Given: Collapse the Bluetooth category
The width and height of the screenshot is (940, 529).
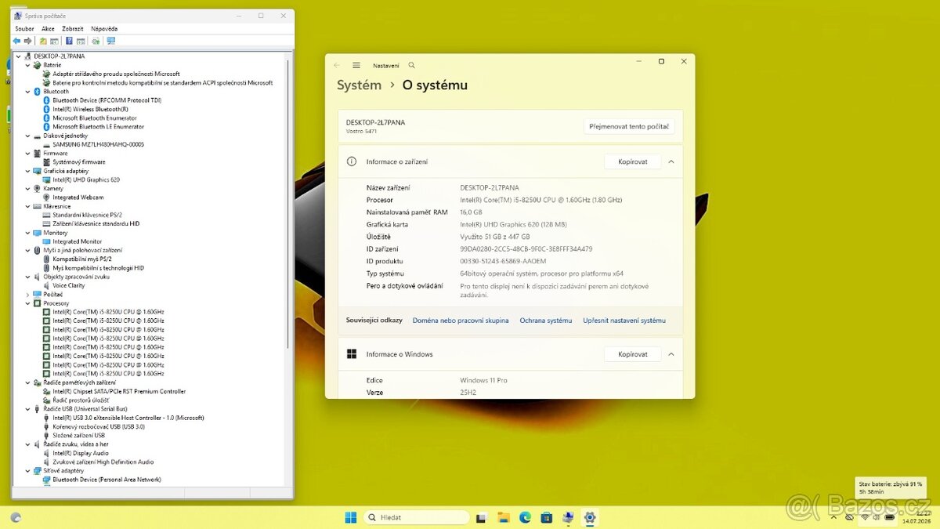Looking at the screenshot, I should click(28, 92).
